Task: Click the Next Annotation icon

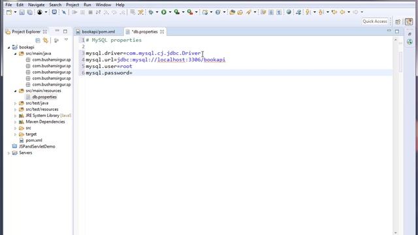Action: pyautogui.click(x=308, y=12)
